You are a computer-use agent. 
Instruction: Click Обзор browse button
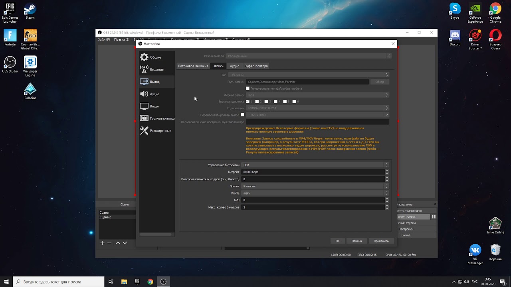[380, 82]
